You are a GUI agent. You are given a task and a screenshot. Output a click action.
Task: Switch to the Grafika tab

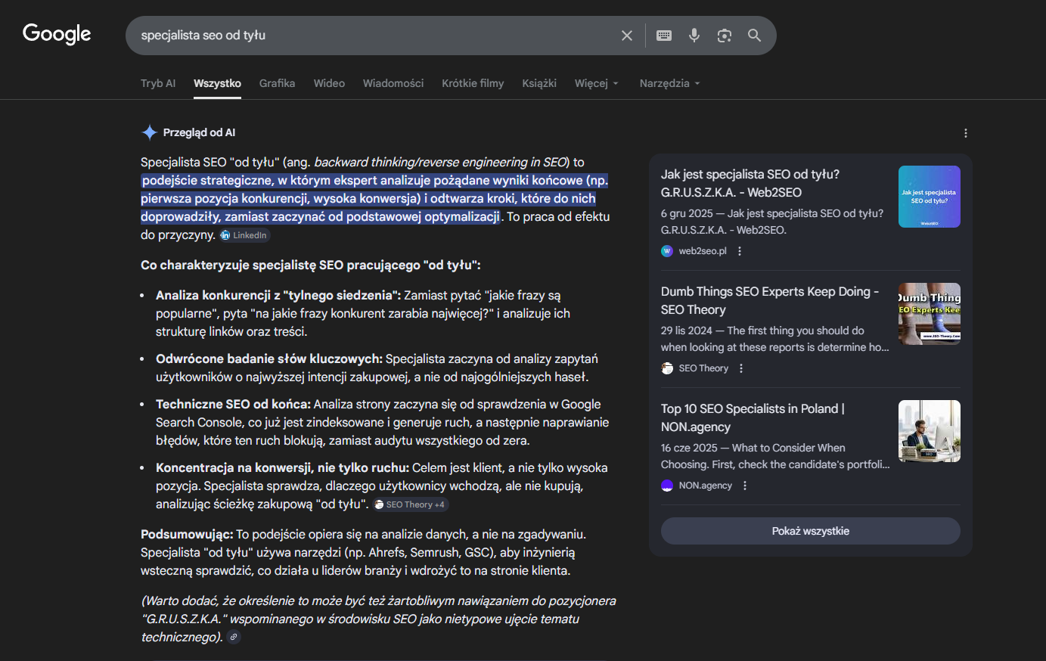pos(277,83)
